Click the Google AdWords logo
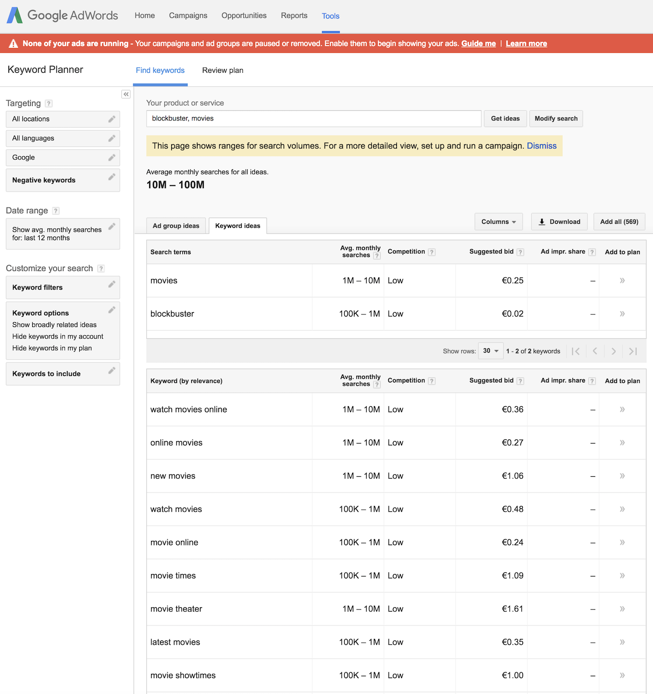 point(62,15)
